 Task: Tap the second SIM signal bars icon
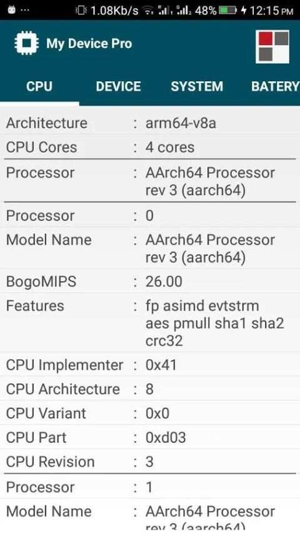click(x=184, y=10)
